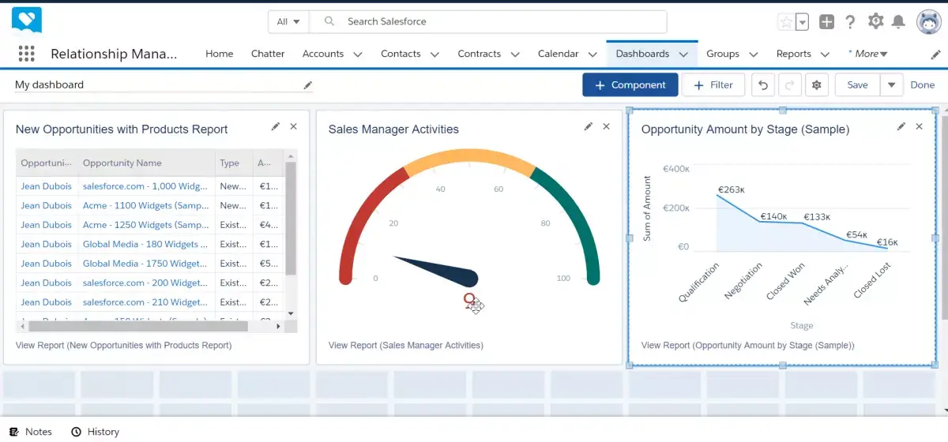Viewport: 948px width, 442px height.
Task: Open the App Launcher grid icon
Action: point(26,54)
